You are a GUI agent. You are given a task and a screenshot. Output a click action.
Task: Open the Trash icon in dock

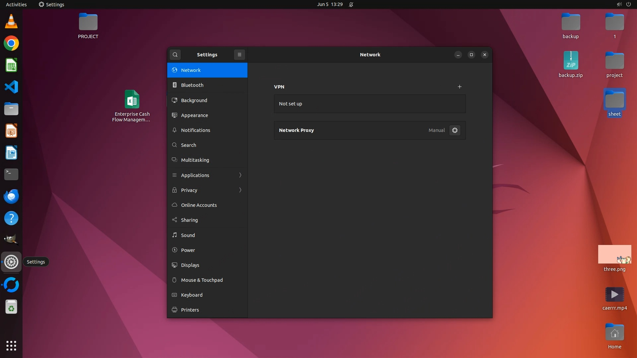[11, 307]
